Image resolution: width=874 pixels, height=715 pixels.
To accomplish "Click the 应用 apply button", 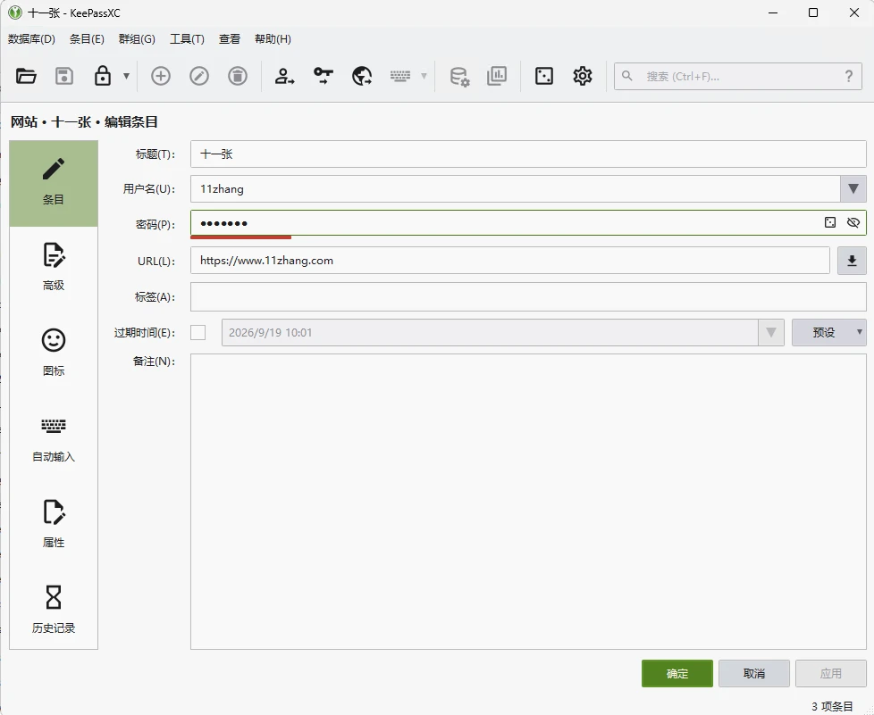I will coord(830,673).
